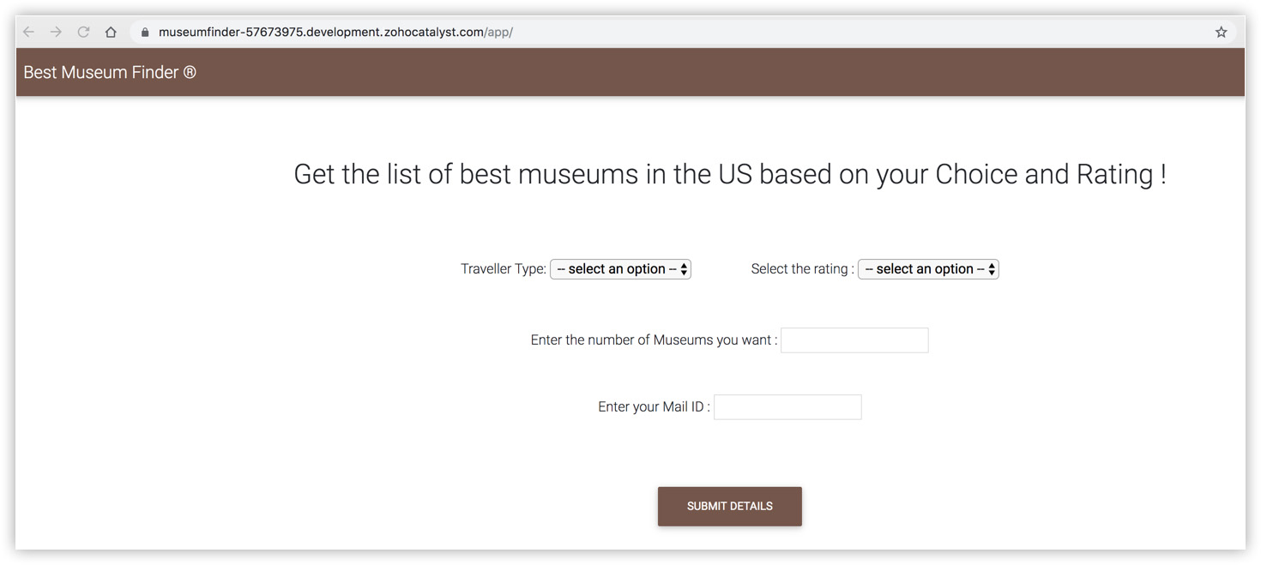
Task: Click the "Select the rating :" label
Action: (802, 269)
